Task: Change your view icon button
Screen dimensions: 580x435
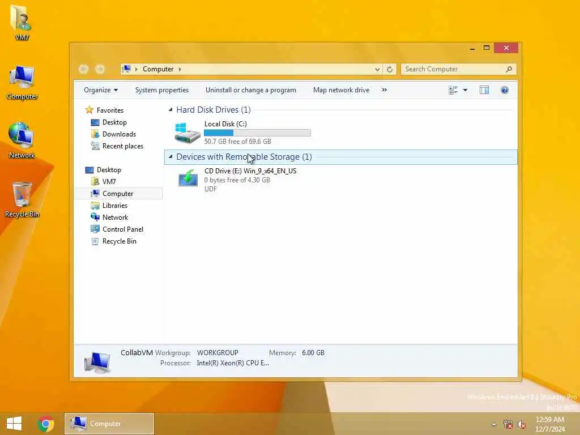Action: [x=453, y=90]
